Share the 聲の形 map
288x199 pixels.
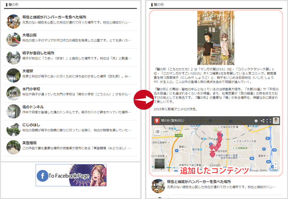(x=263, y=121)
